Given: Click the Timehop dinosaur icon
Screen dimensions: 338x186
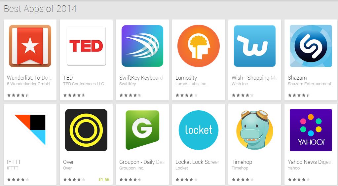Looking at the screenshot, I should coord(255,130).
